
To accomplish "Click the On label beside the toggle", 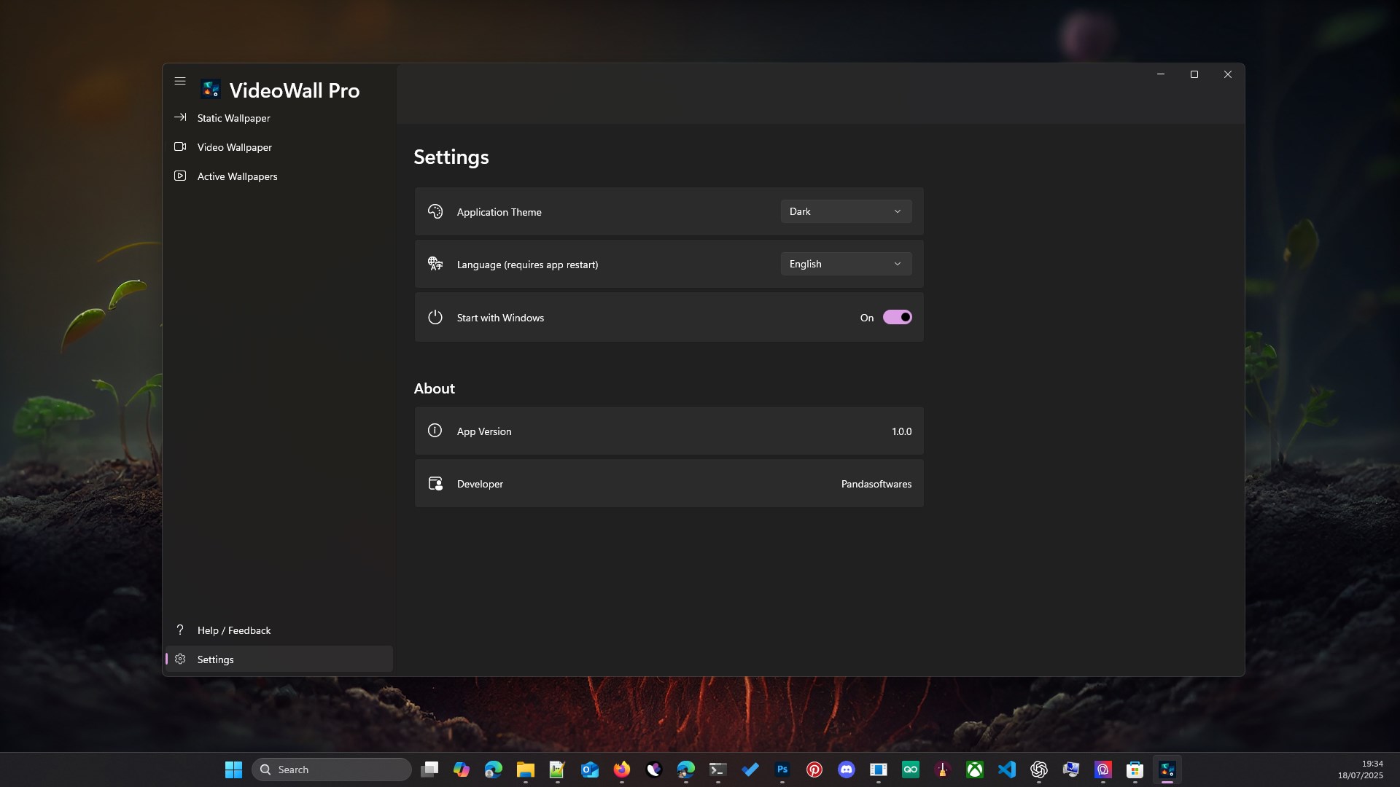I will 867,318.
